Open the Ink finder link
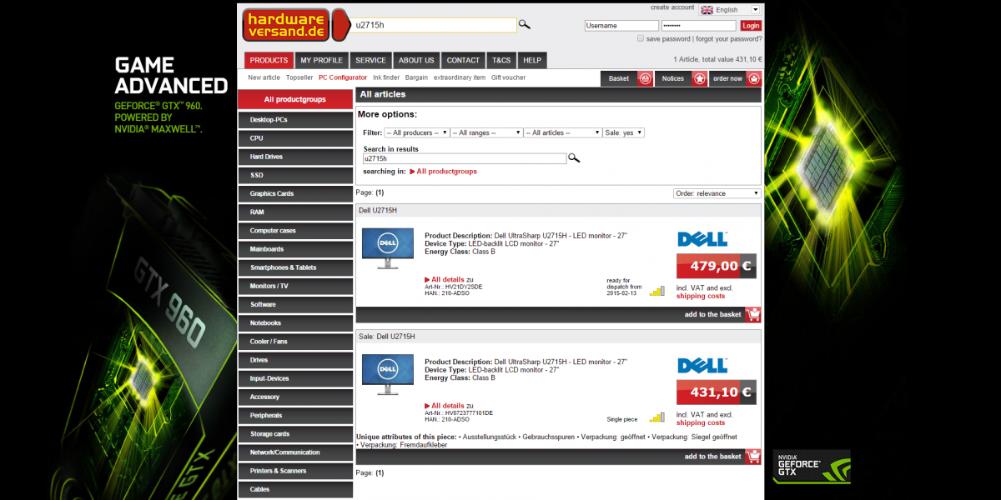Viewport: 1001px width, 500px height. coord(386,77)
